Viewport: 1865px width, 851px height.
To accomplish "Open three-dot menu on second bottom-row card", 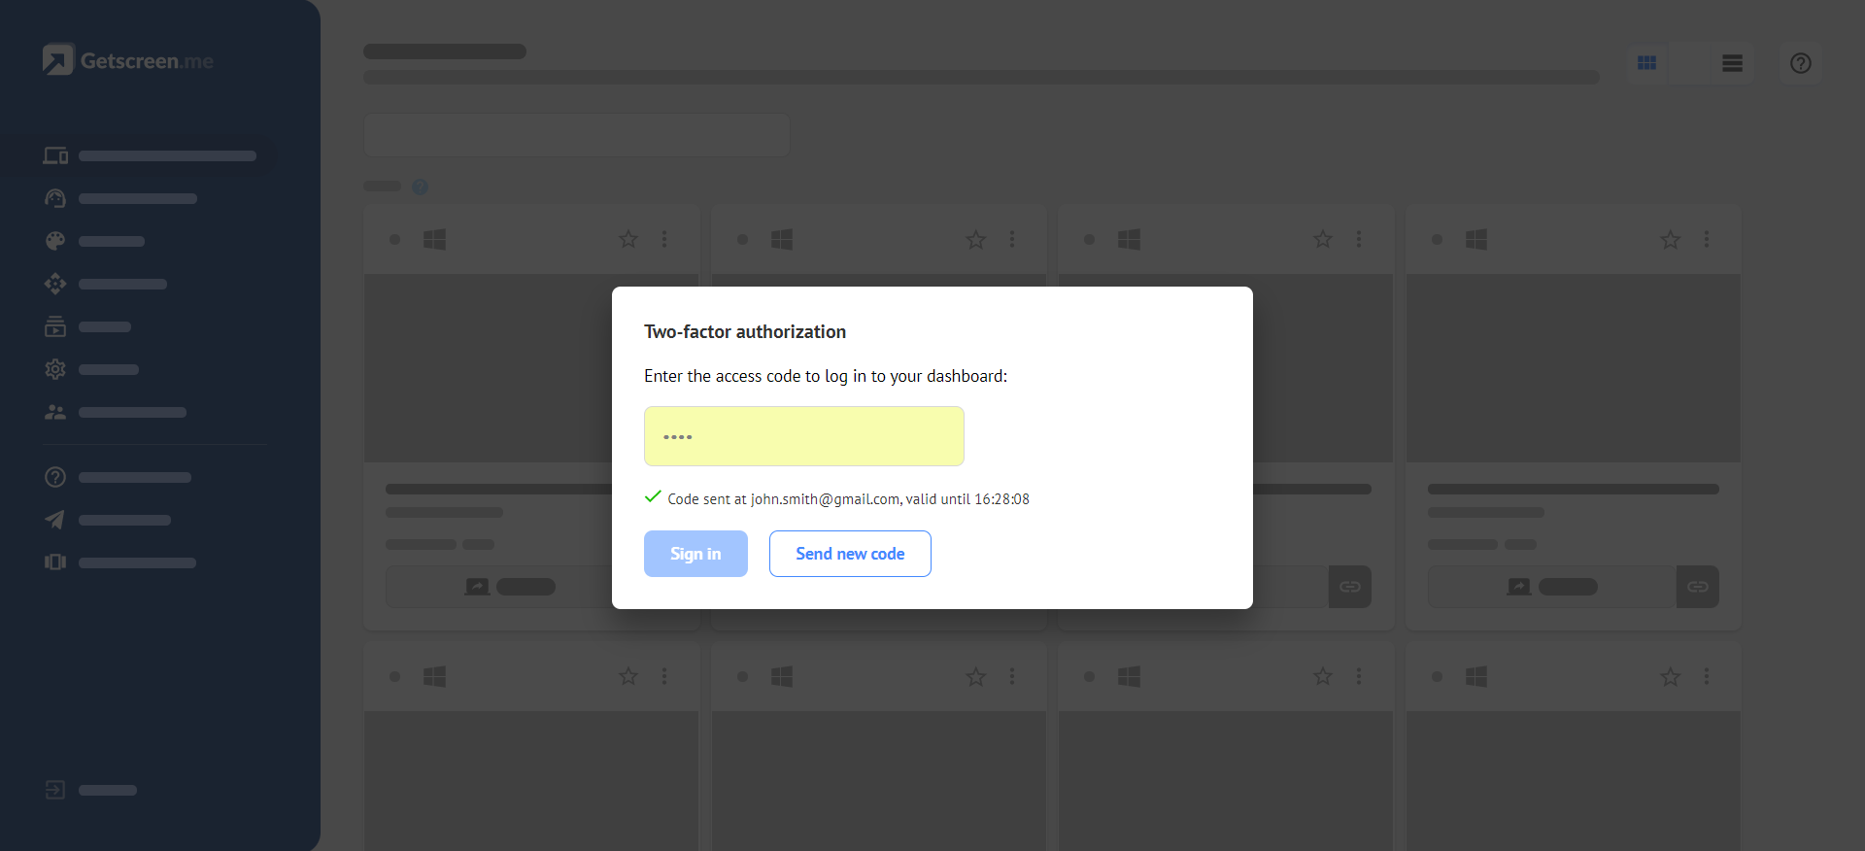I will tap(1012, 676).
